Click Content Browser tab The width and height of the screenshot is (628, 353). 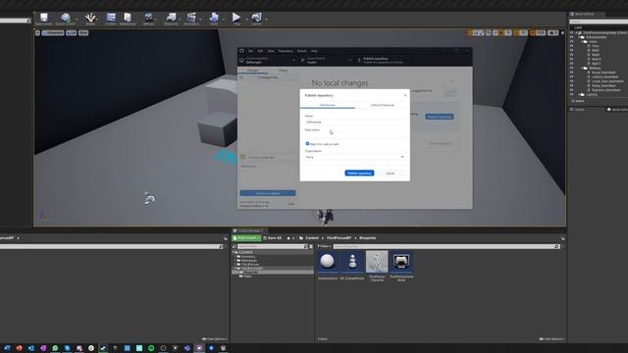click(249, 231)
